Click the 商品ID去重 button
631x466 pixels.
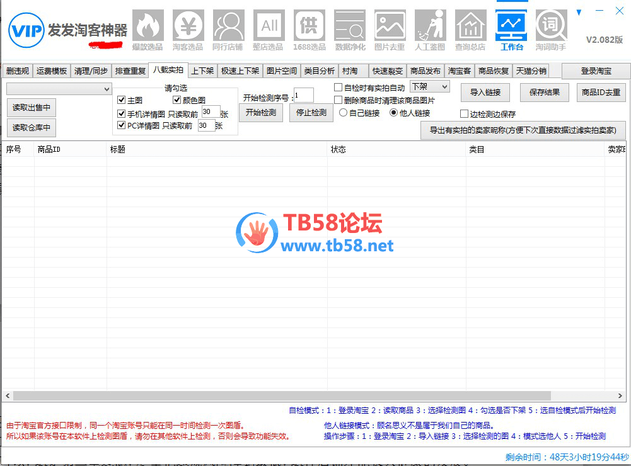point(601,93)
